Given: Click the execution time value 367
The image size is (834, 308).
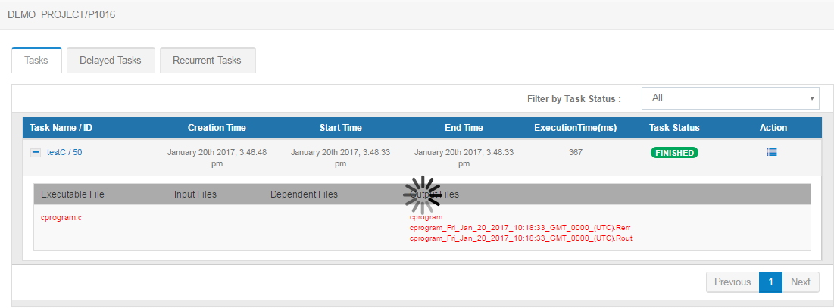Looking at the screenshot, I should pos(576,152).
